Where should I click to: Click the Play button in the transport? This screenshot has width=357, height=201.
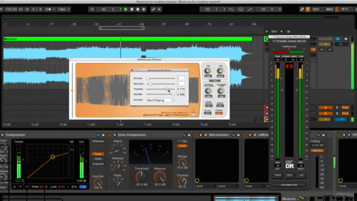[126, 9]
